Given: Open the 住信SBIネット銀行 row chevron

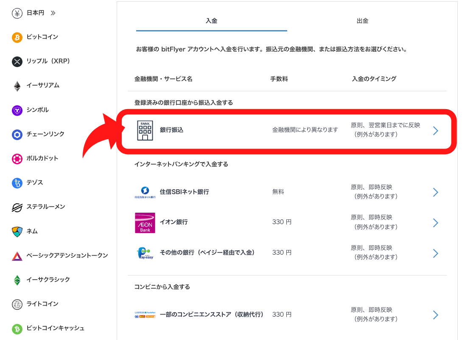Looking at the screenshot, I should click(436, 192).
